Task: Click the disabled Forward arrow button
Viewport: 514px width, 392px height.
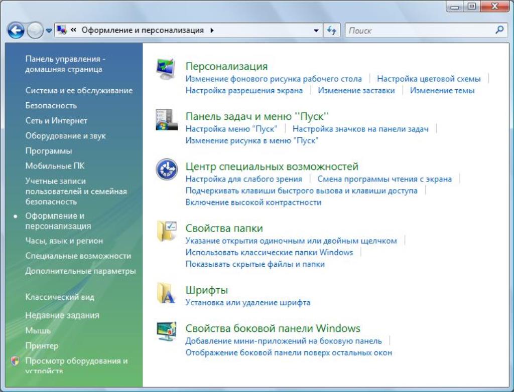Action: click(x=35, y=31)
